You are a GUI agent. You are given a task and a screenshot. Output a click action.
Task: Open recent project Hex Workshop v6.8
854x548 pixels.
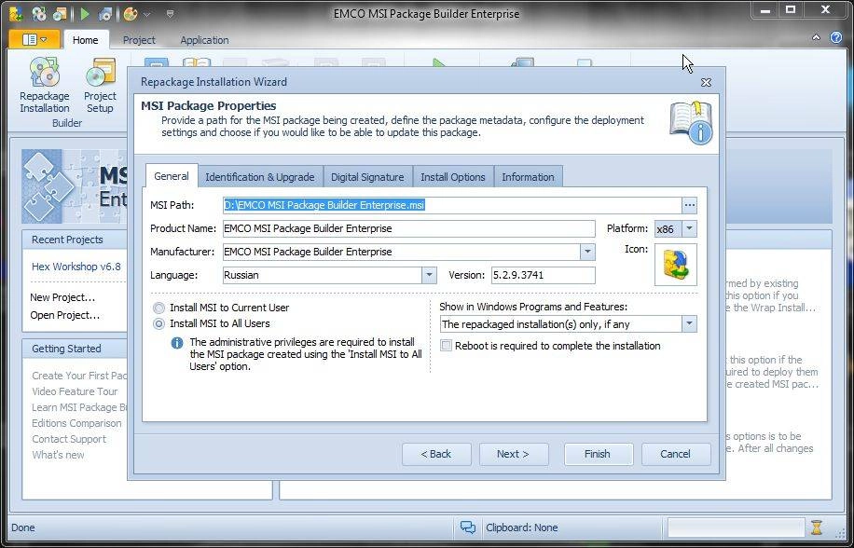point(76,267)
